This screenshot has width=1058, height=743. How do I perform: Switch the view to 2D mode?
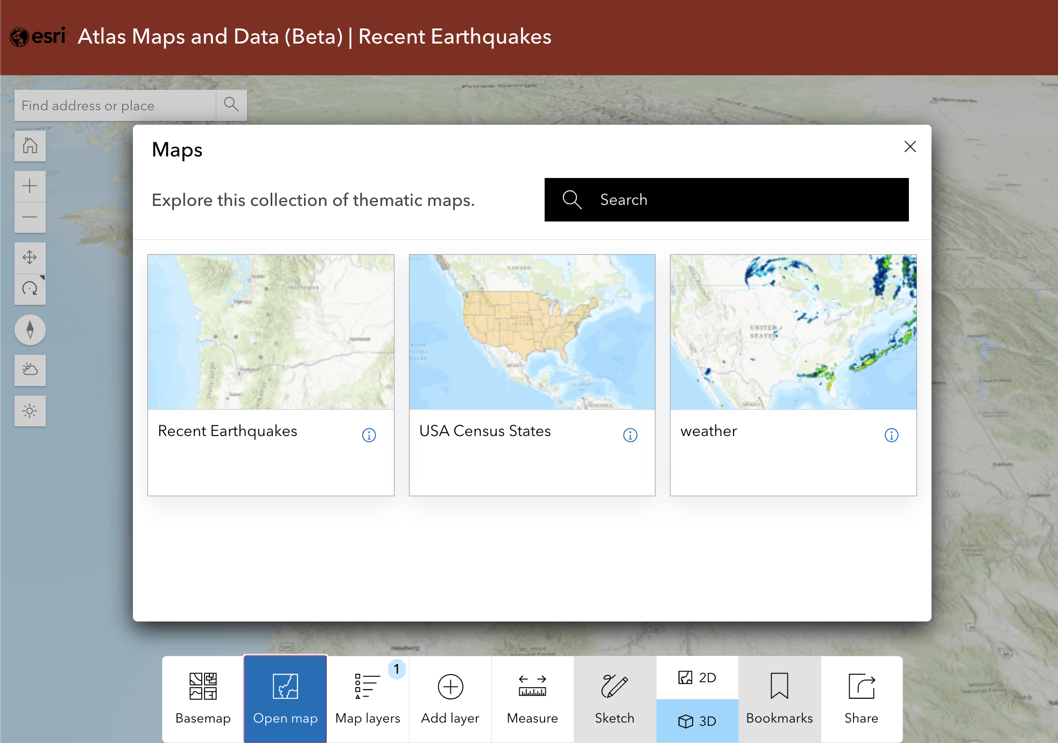pos(697,677)
